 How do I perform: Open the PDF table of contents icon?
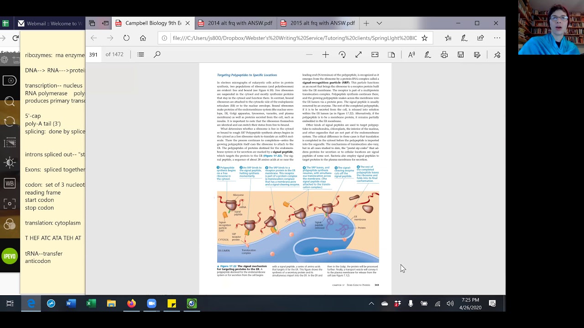(141, 55)
